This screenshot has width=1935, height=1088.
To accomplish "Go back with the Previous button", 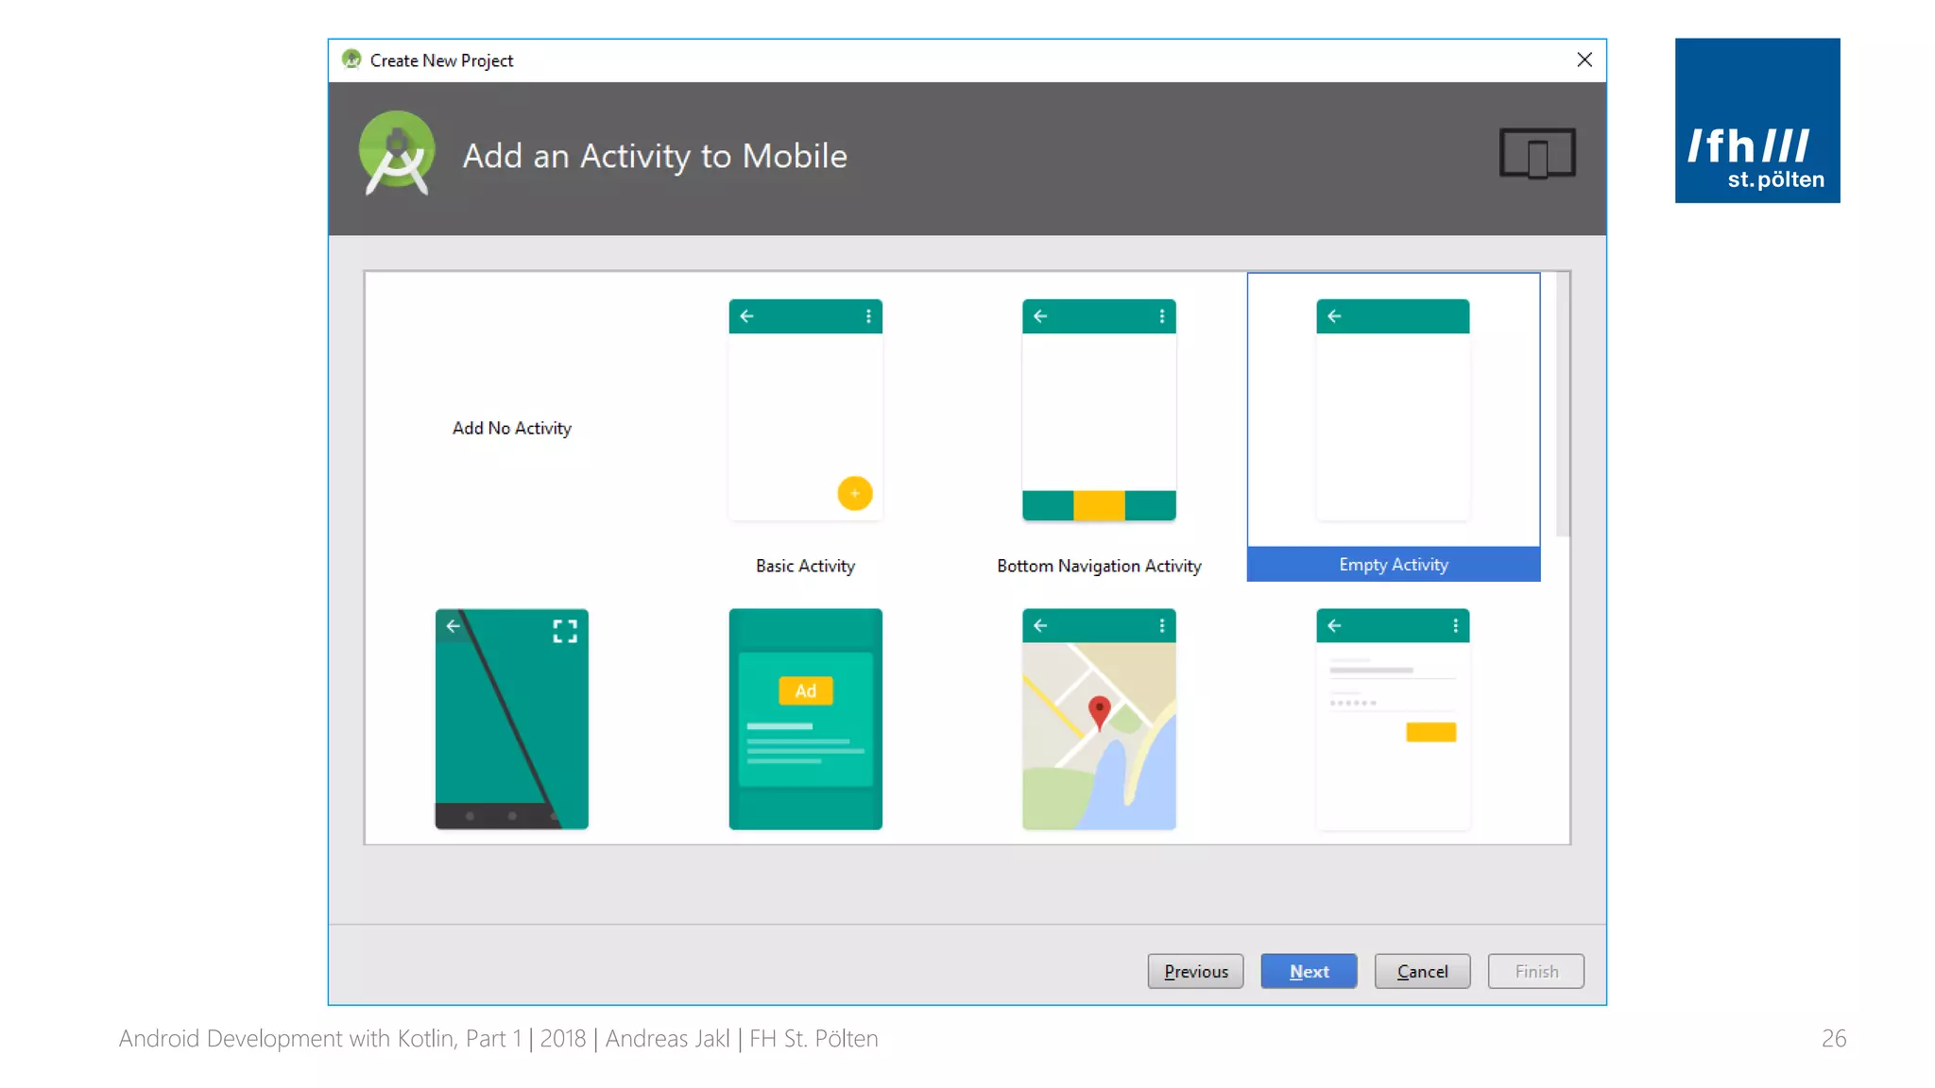I will 1195,971.
